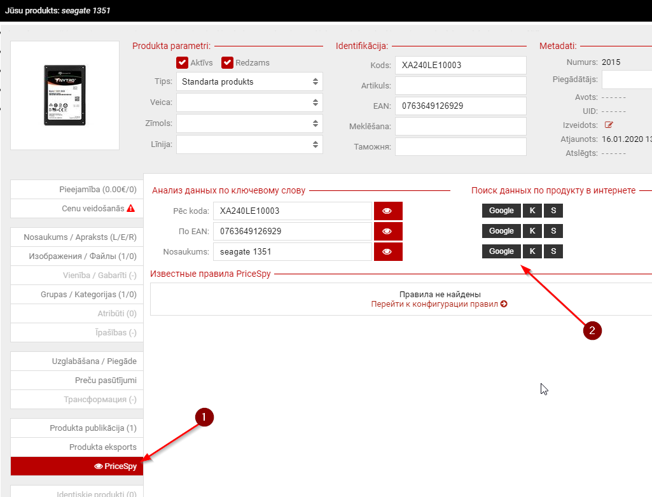Click the eye icon next to Pēc koda
The width and height of the screenshot is (652, 497).
[x=388, y=211]
